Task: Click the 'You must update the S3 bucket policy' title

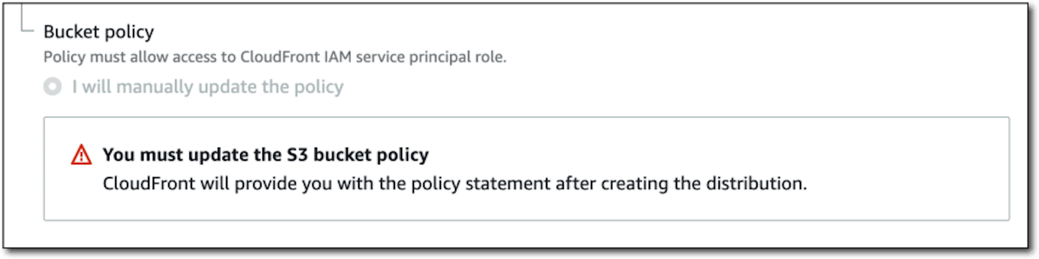Action: click(266, 155)
